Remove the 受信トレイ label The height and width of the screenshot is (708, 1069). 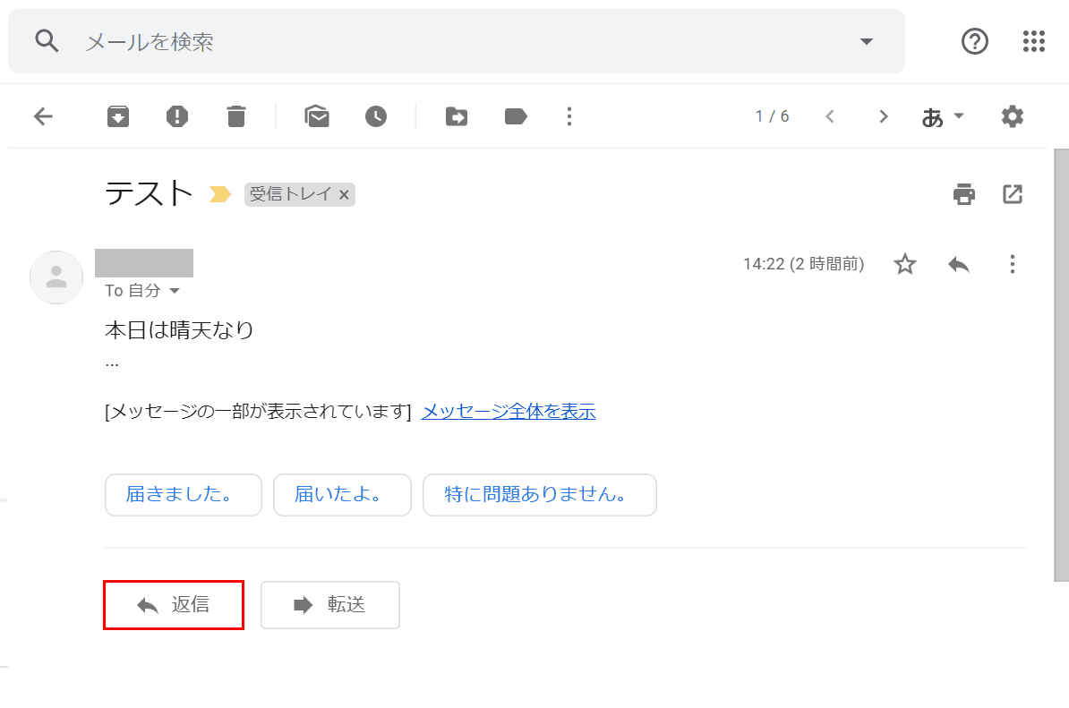345,195
